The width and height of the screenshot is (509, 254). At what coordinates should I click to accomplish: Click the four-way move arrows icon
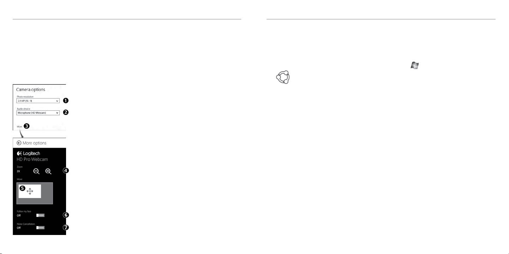30,191
